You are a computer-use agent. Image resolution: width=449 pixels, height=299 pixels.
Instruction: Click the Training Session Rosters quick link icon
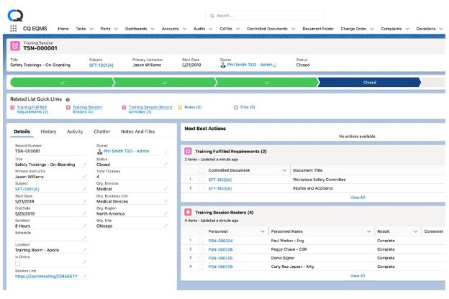click(68, 108)
